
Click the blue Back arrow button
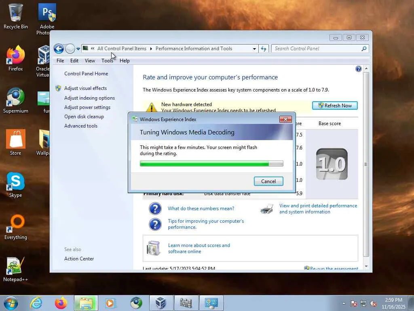click(59, 49)
